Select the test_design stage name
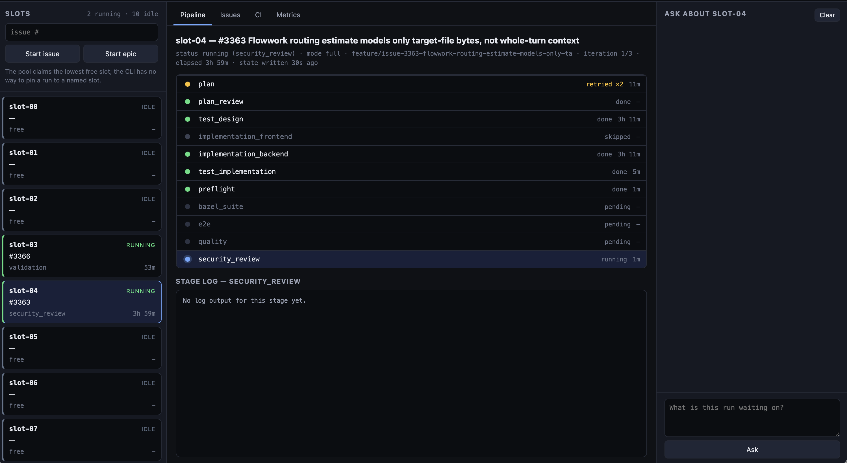 click(x=221, y=119)
